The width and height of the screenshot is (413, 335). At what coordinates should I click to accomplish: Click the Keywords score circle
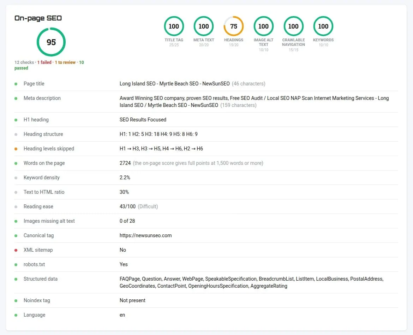pos(323,26)
